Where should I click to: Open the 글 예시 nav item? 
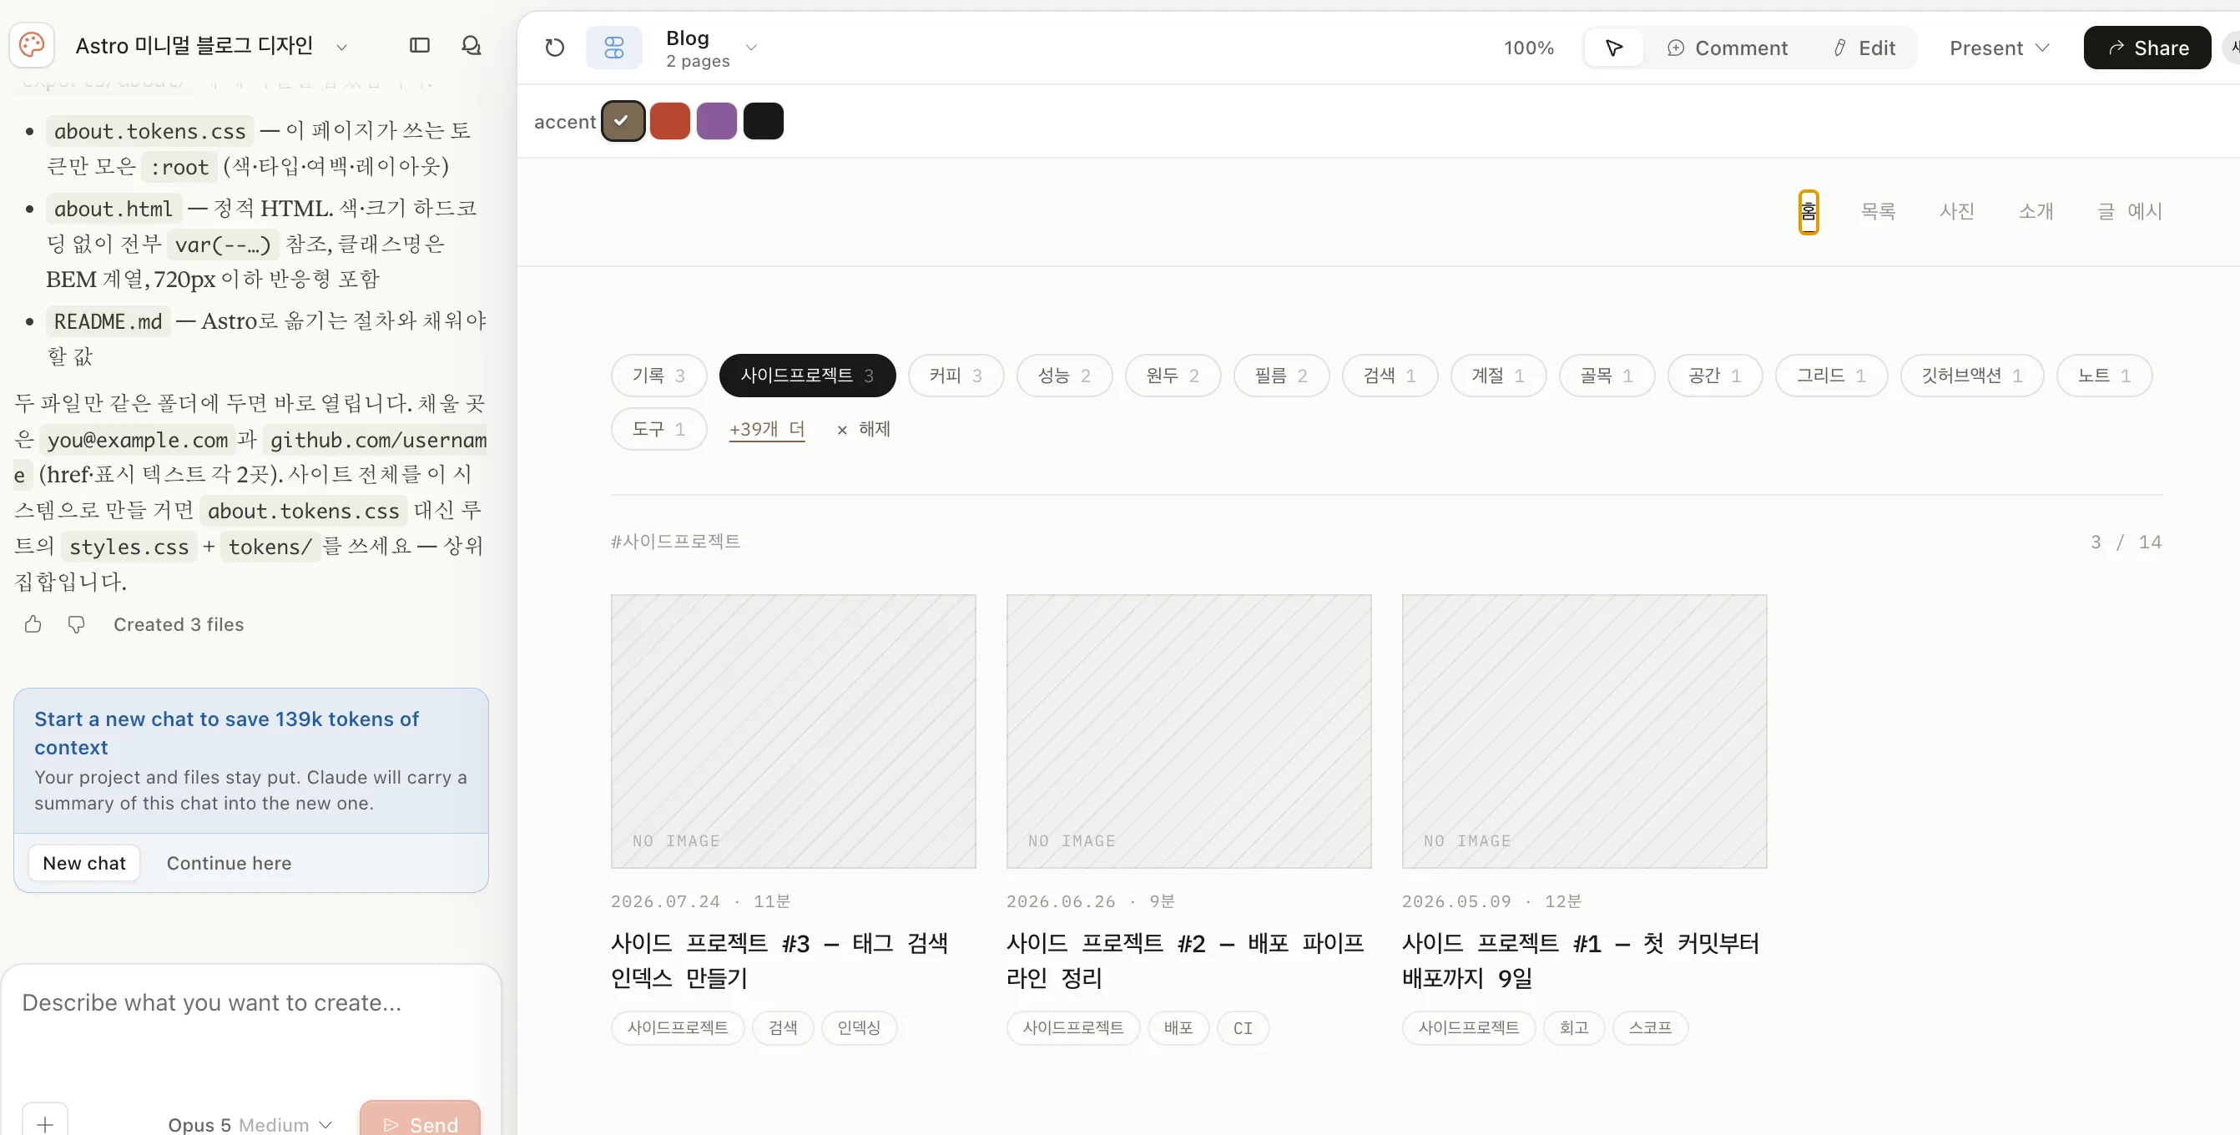coord(2129,211)
